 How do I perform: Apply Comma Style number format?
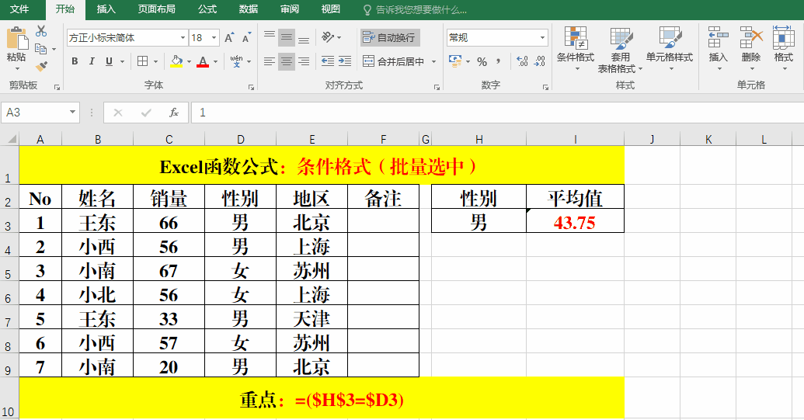[x=499, y=61]
